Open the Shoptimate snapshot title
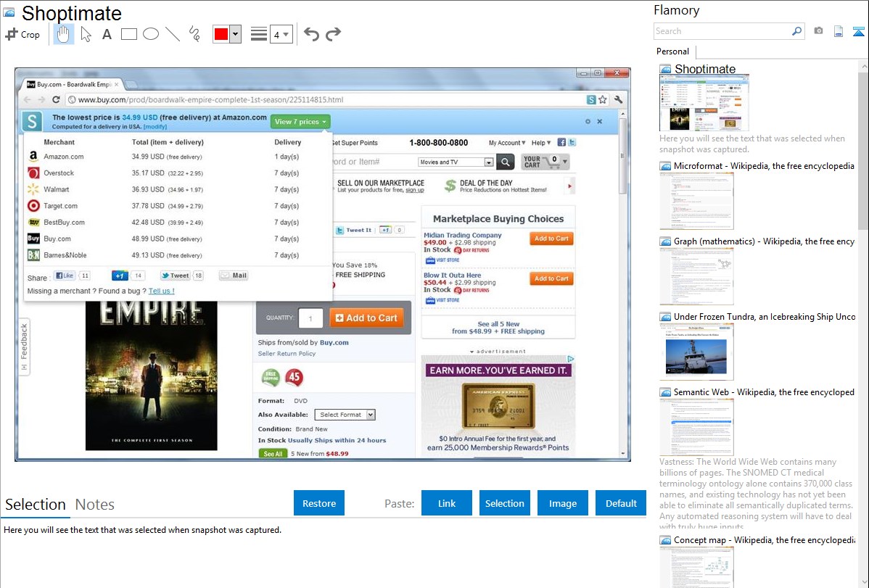Screen dimensions: 869x588 pyautogui.click(x=705, y=69)
